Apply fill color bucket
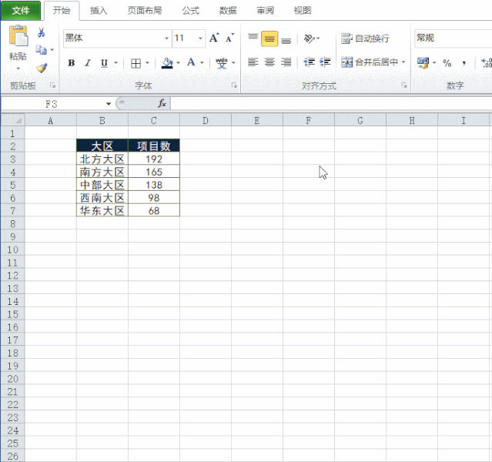492x462 pixels. point(167,63)
